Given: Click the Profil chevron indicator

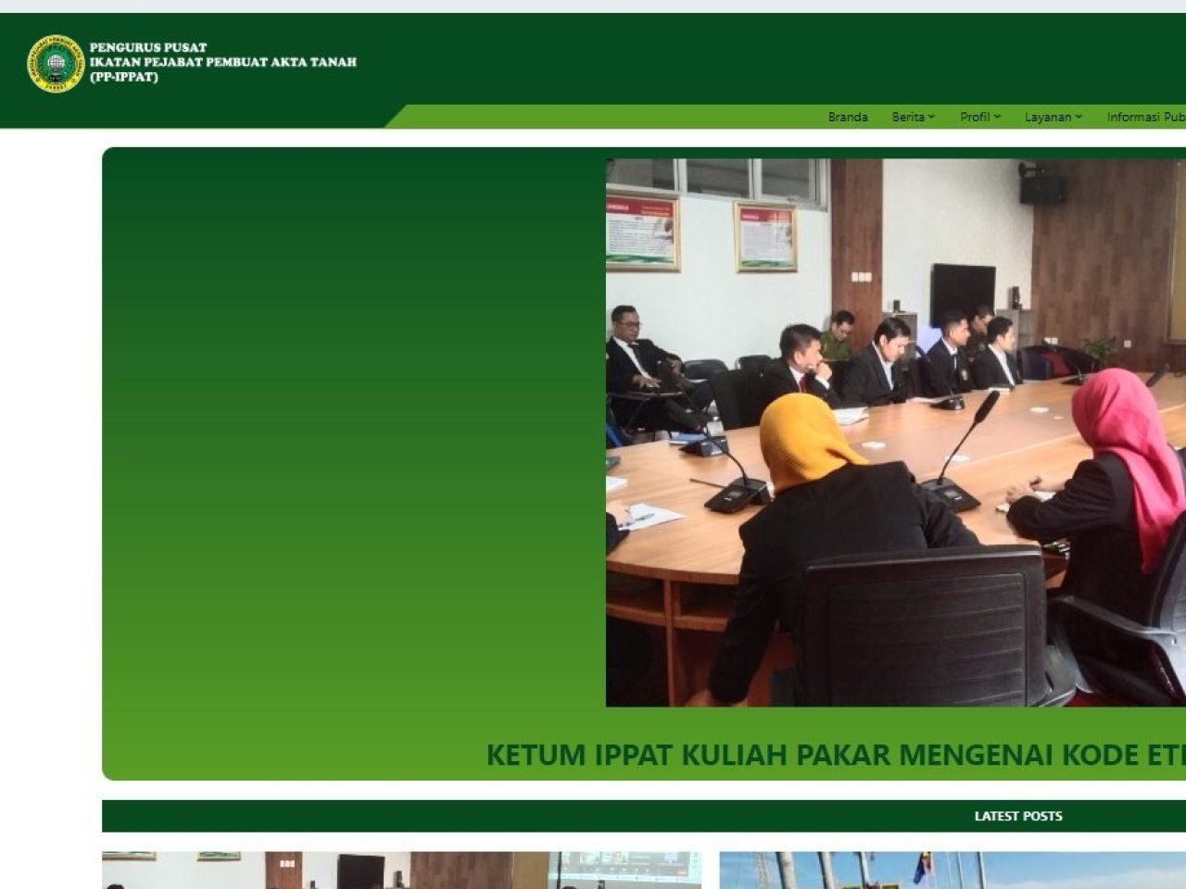Looking at the screenshot, I should coord(997,118).
